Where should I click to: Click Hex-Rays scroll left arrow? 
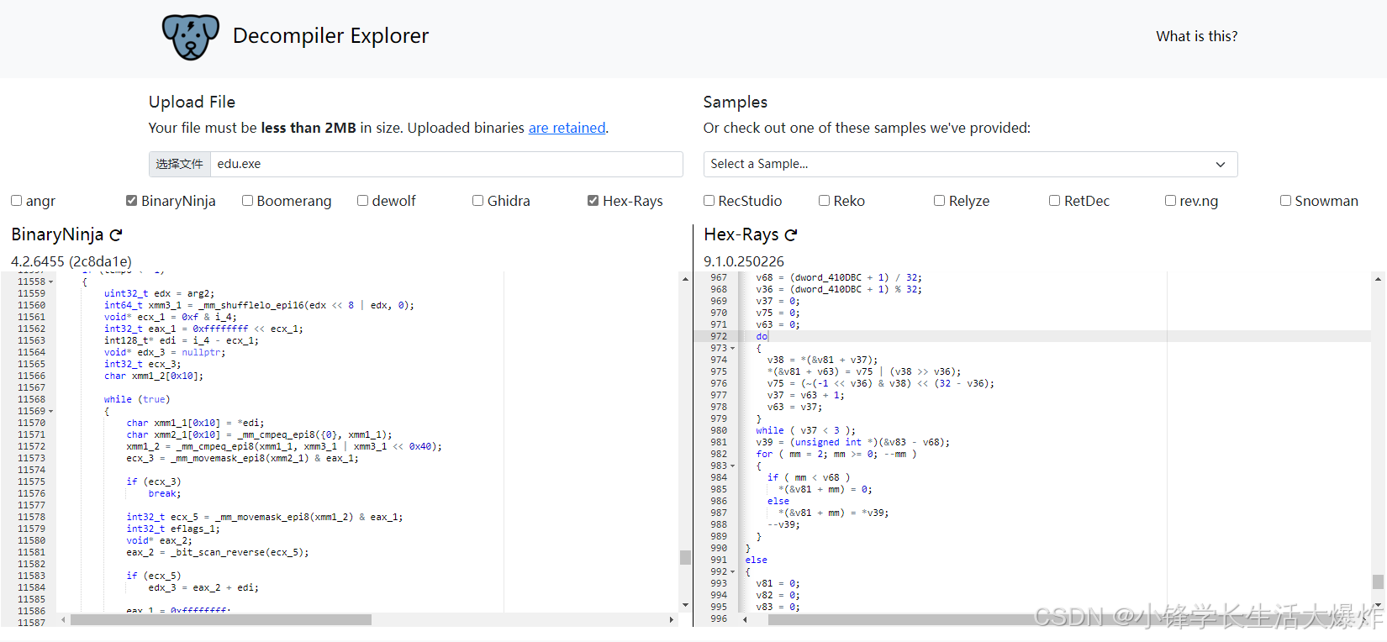[x=745, y=620]
